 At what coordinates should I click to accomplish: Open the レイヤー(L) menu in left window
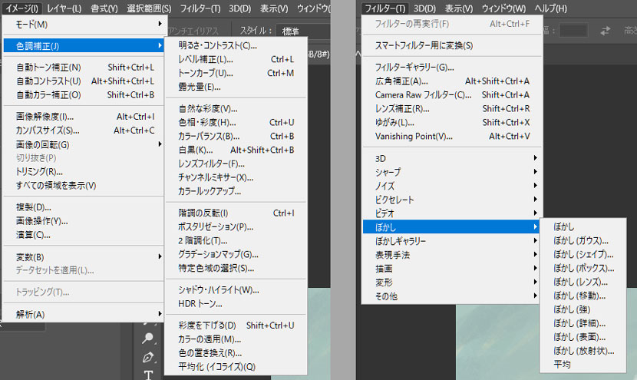coord(64,8)
